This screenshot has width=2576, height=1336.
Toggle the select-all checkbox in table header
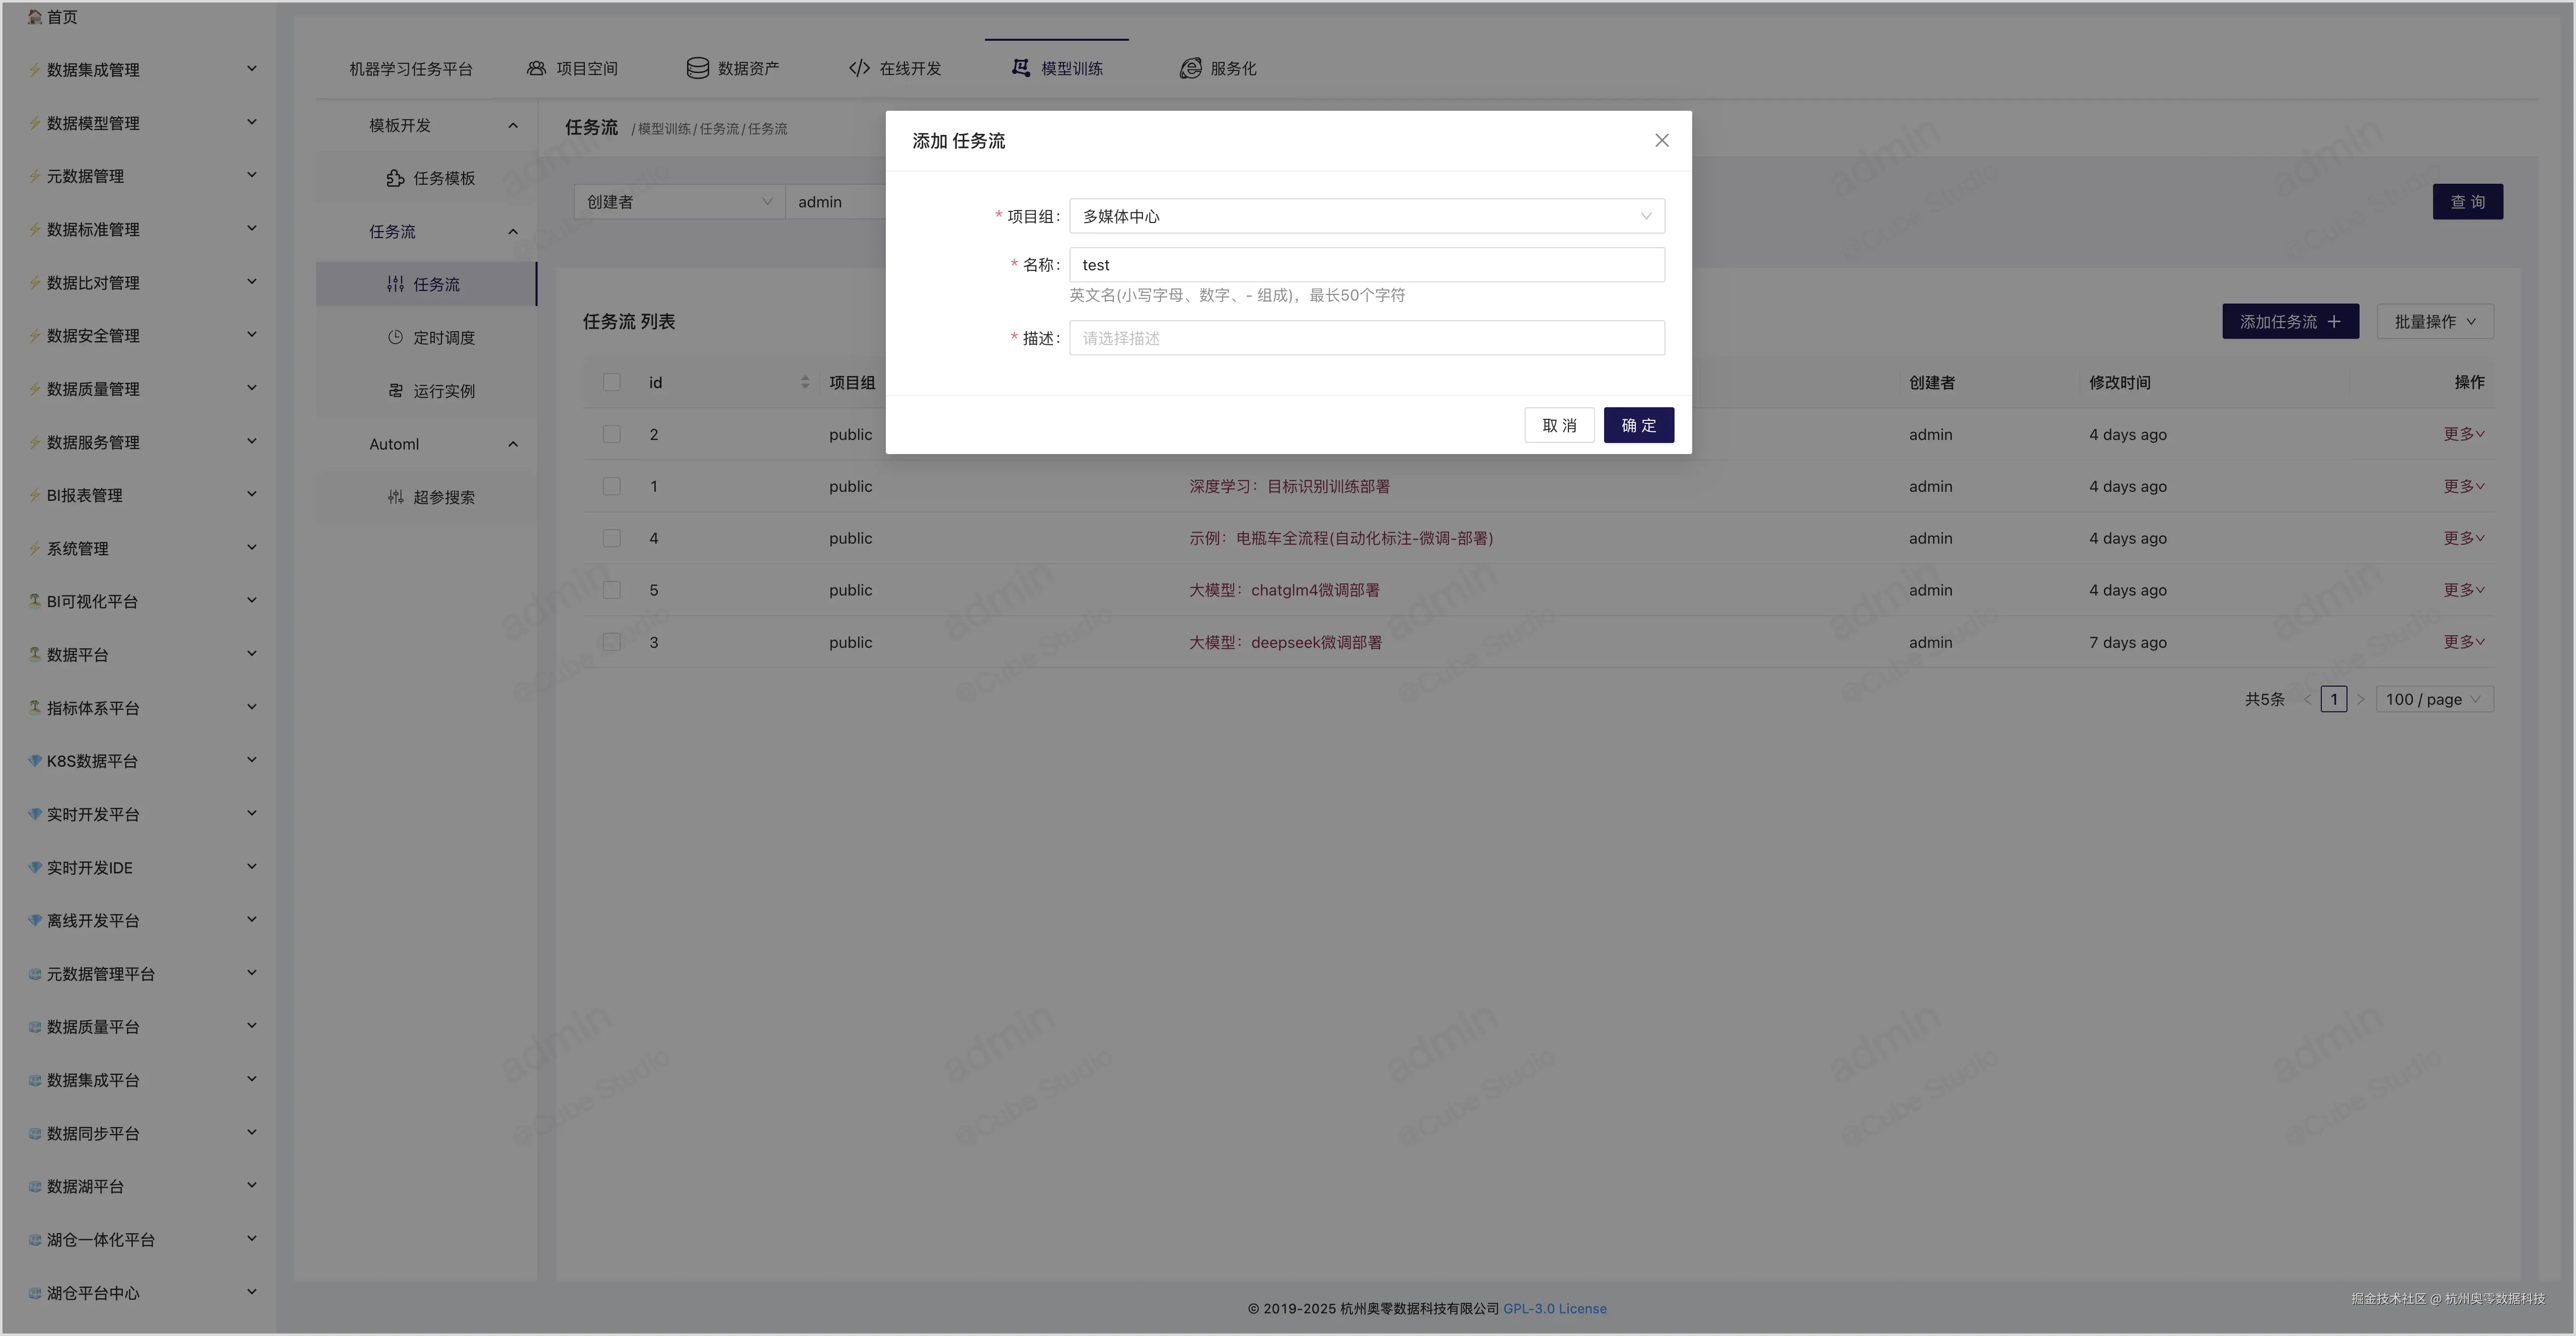612,382
